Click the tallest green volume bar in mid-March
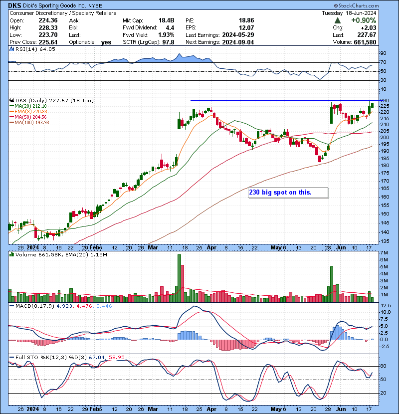399x414 pixels. pyautogui.click(x=179, y=278)
